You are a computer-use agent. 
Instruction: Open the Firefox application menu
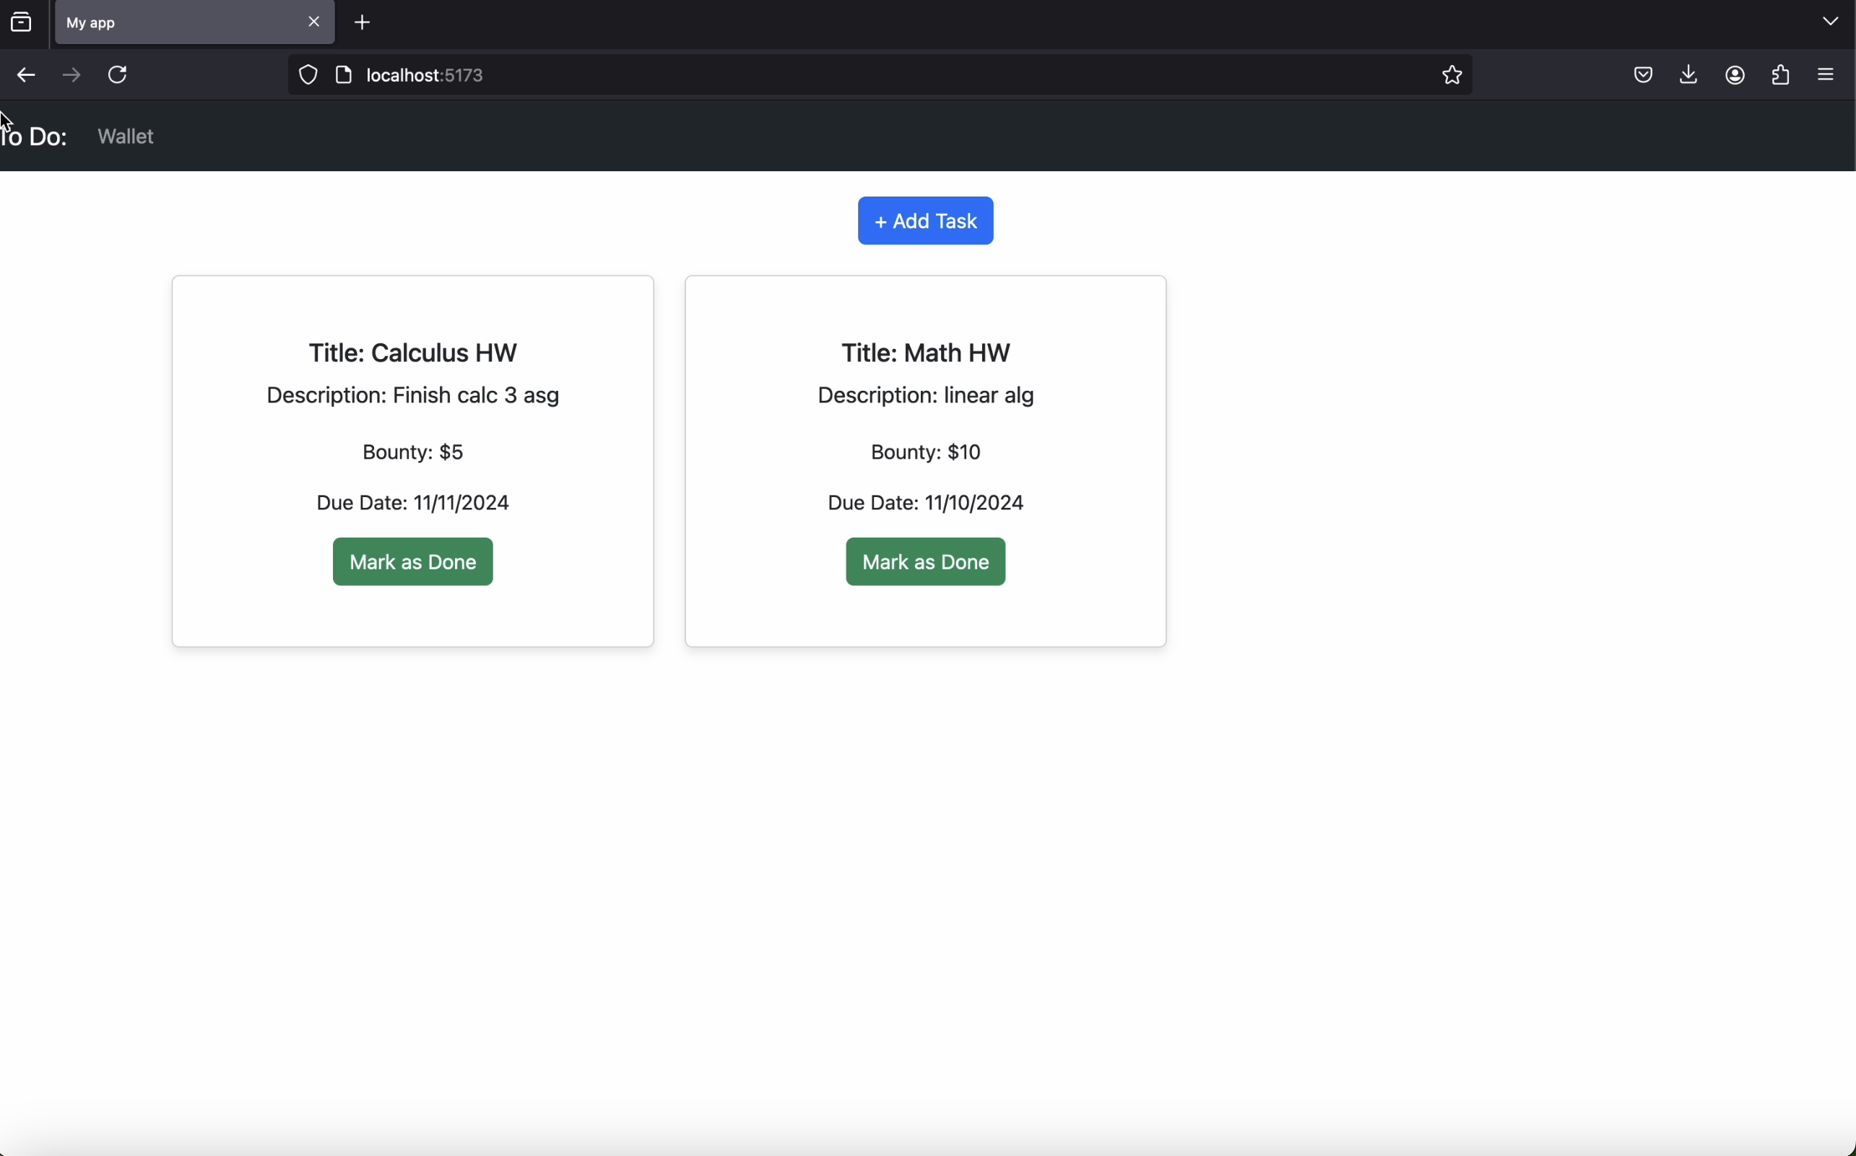[1826, 75]
